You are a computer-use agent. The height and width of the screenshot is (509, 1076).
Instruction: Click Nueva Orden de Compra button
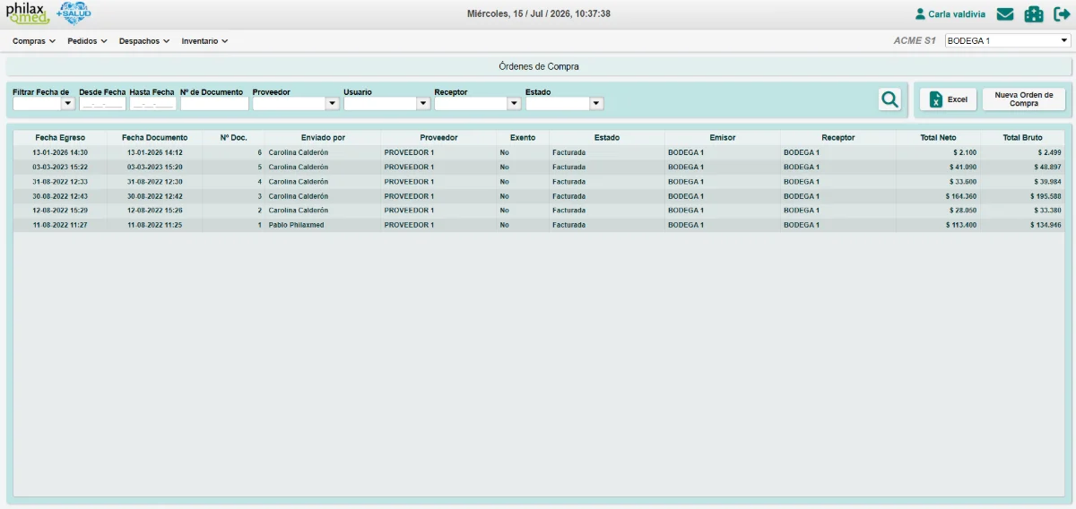click(1024, 99)
